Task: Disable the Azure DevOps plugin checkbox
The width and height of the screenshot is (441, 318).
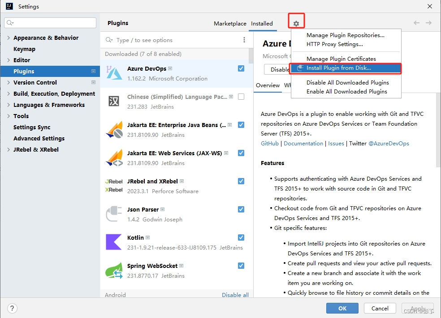Action: click(241, 68)
